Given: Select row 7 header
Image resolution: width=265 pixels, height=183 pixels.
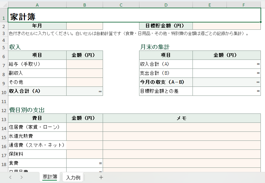Looking at the screenshot, I should tap(4, 64).
